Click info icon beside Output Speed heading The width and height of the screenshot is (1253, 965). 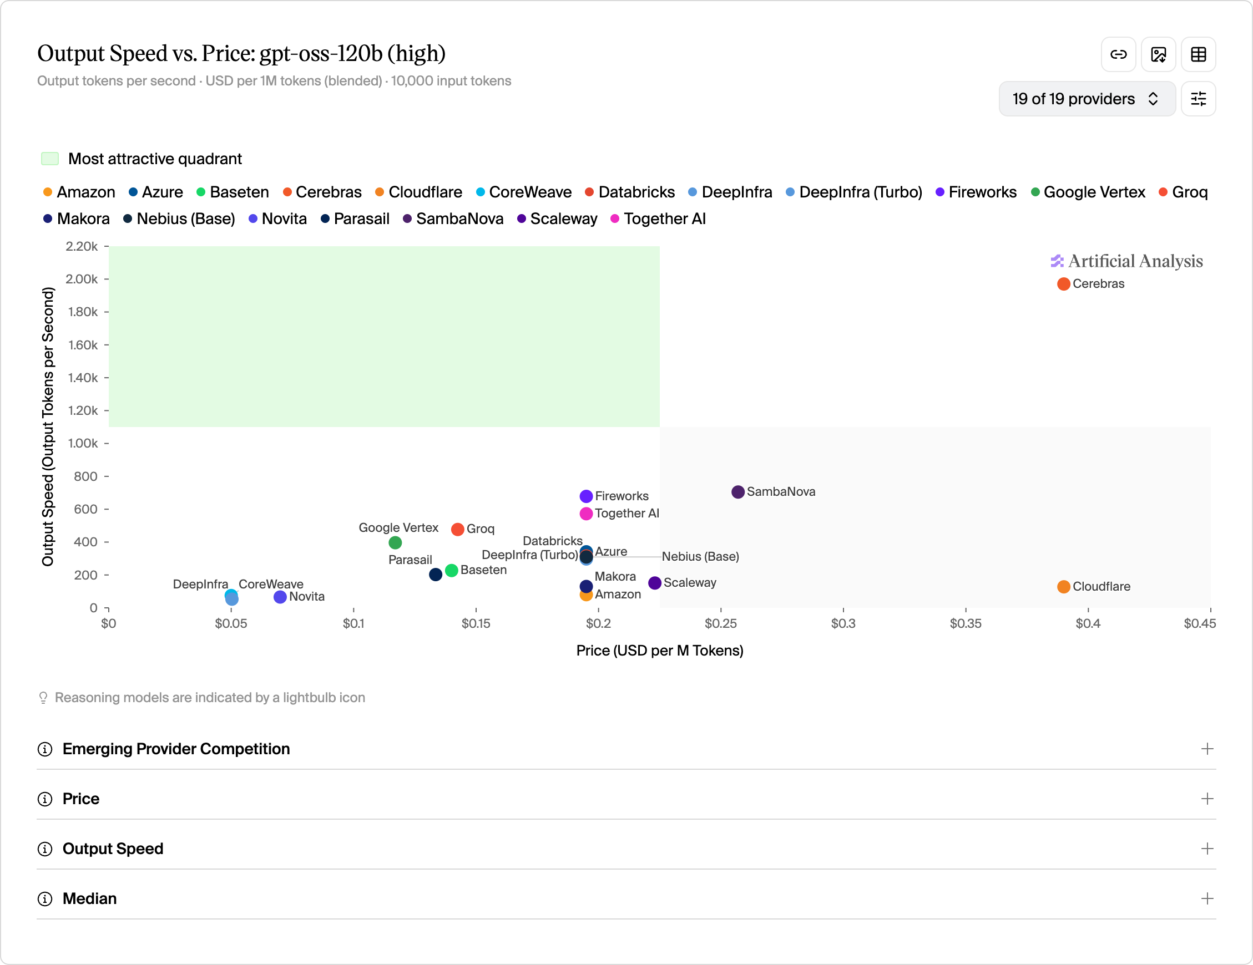(45, 849)
